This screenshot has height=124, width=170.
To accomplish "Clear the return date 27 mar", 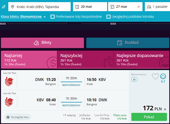I will point(139,7).
